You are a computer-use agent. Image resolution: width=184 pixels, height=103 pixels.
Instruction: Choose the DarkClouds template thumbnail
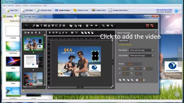13,46
